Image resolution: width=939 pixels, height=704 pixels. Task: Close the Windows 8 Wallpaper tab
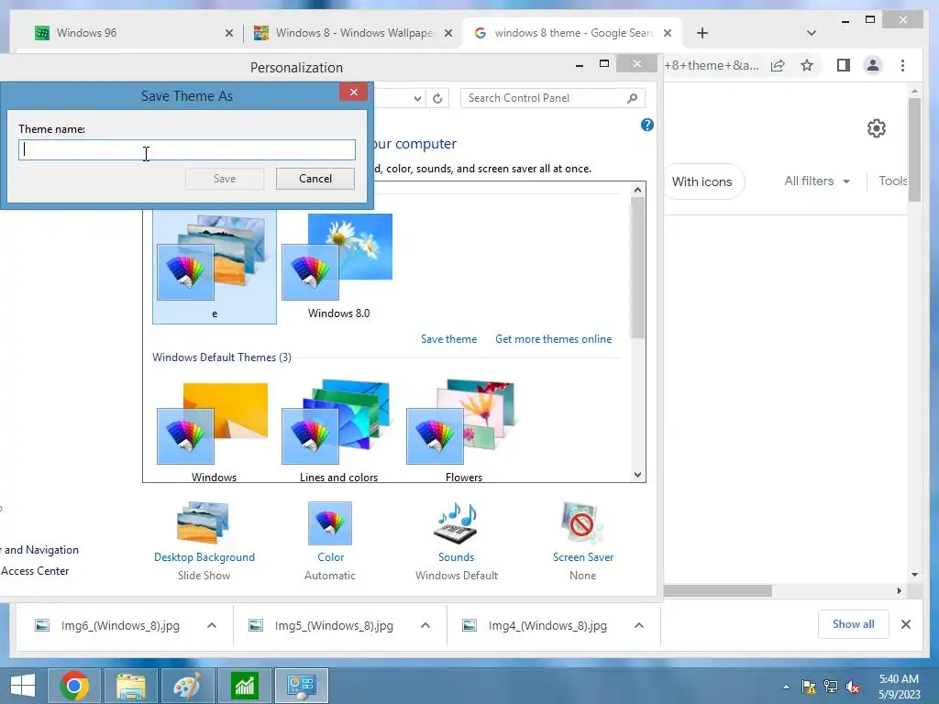tap(447, 34)
